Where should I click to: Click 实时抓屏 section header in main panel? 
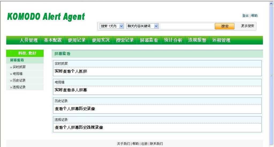tap(157, 64)
